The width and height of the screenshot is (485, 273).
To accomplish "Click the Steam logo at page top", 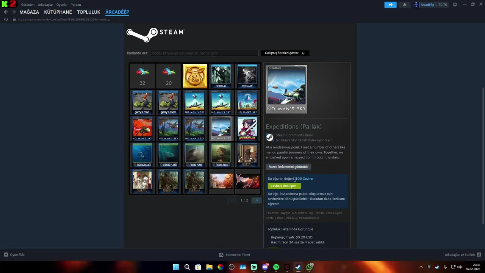I will (155, 35).
